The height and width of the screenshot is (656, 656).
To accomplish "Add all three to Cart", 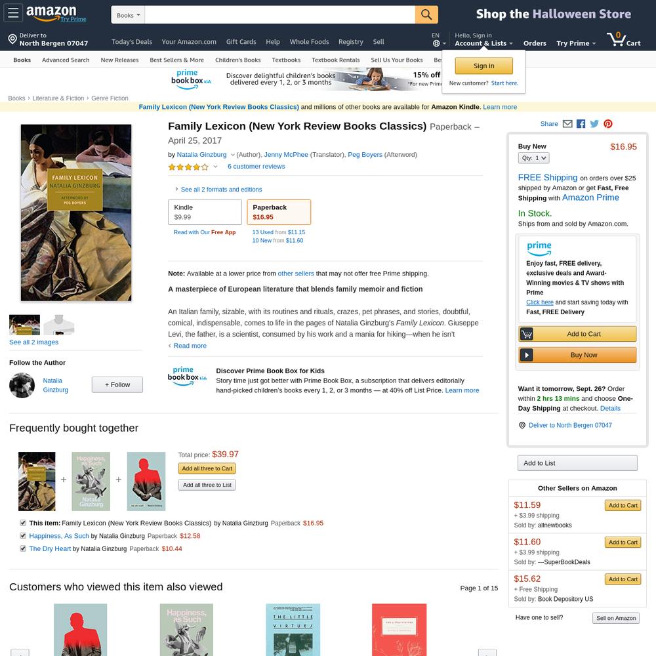I will (207, 468).
